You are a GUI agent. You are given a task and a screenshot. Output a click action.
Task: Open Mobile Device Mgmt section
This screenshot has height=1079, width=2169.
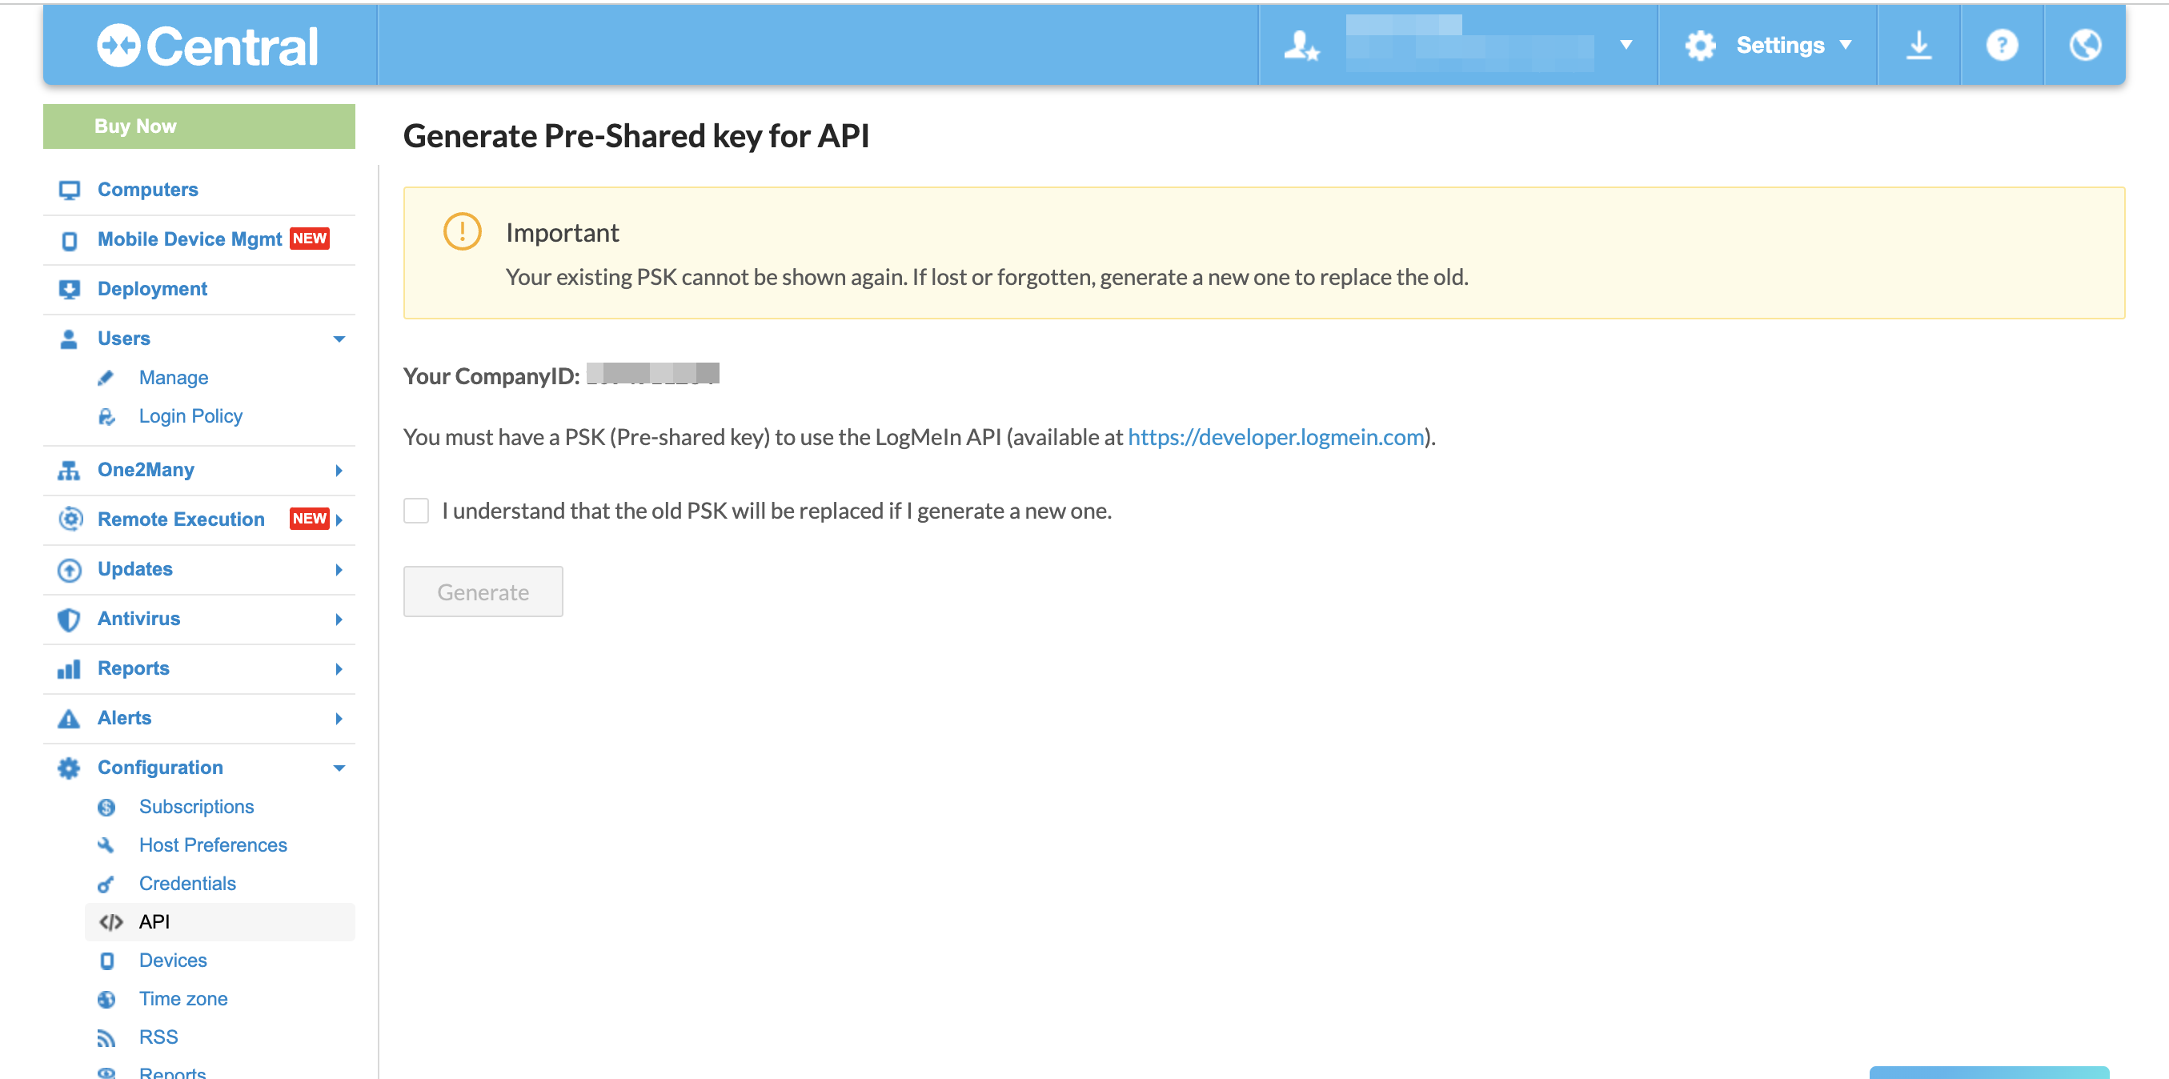click(x=190, y=239)
